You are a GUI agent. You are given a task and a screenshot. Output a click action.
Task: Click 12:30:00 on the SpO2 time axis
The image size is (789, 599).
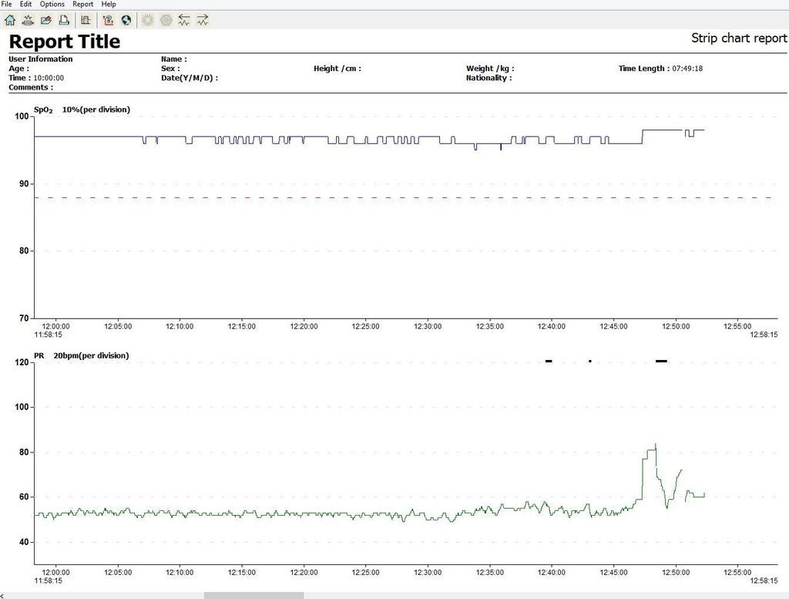click(x=428, y=326)
